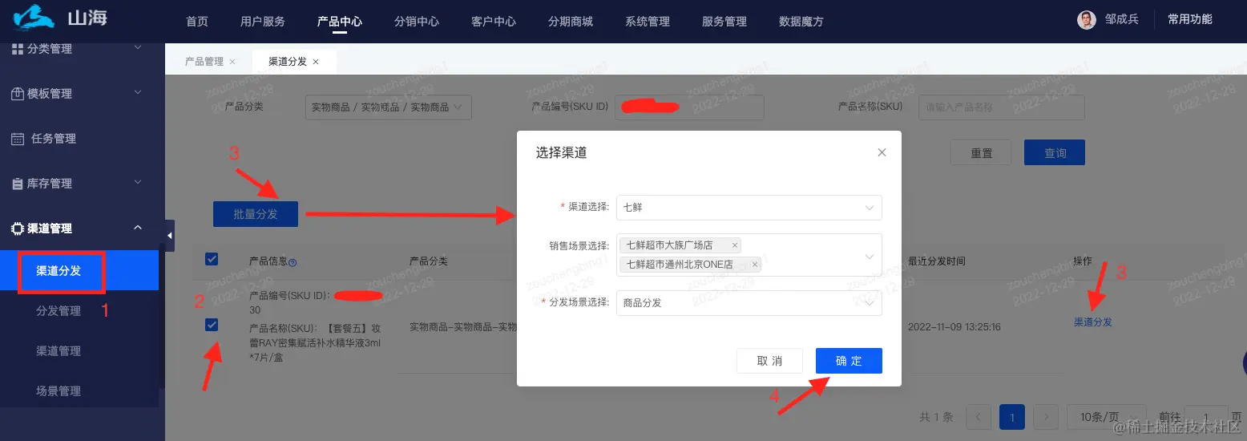
Task: Remove the 七鲜超市大族广场店 tag
Action: pyautogui.click(x=735, y=245)
